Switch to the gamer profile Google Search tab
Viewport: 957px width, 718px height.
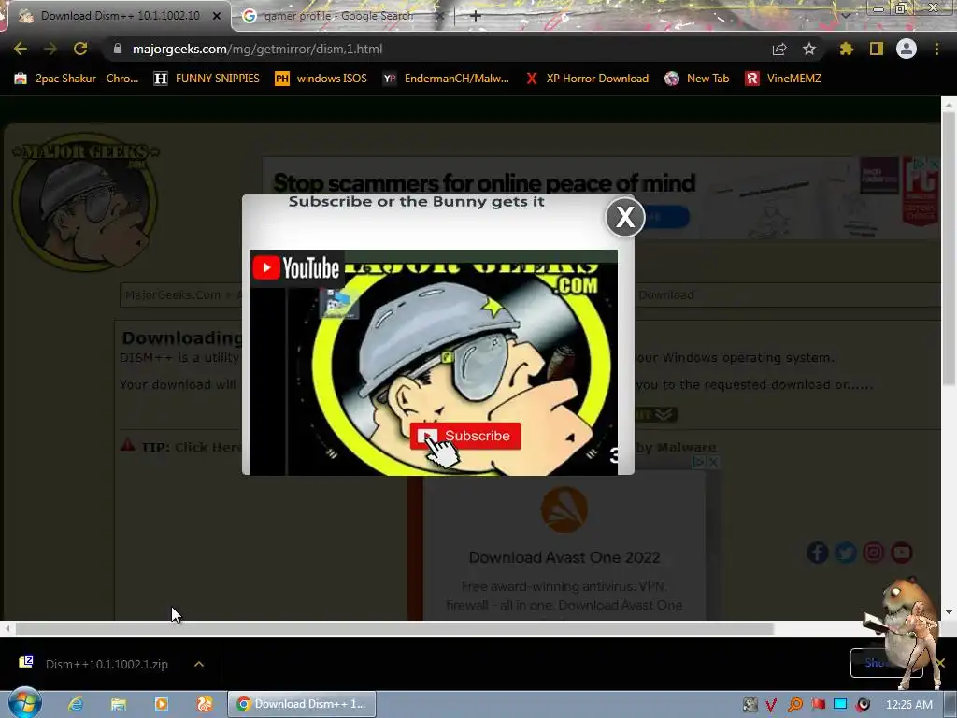tap(338, 16)
